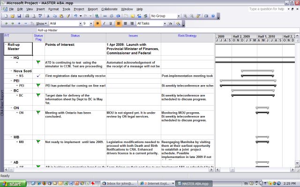The height and width of the screenshot is (187, 300).
Task: Open the font size 9 dropdown
Action: [91, 23]
